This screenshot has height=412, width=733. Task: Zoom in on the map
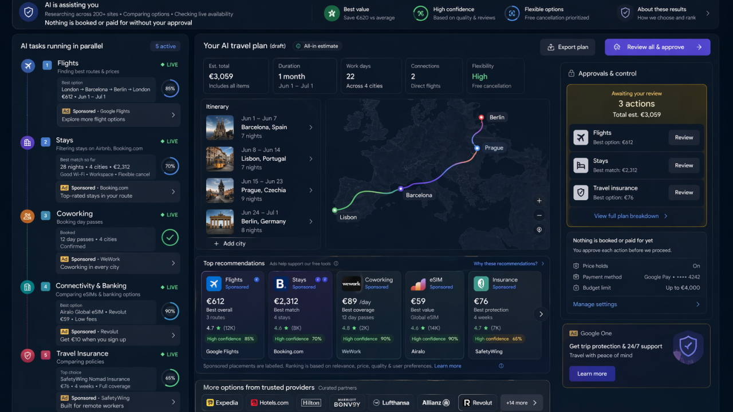pyautogui.click(x=539, y=201)
